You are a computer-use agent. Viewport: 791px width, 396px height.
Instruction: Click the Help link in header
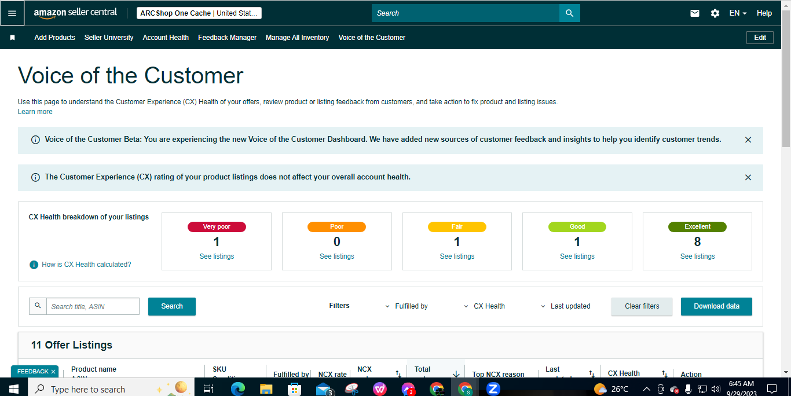tap(764, 13)
